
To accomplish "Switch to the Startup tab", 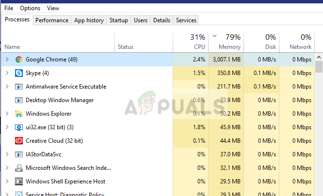I will [119, 20].
